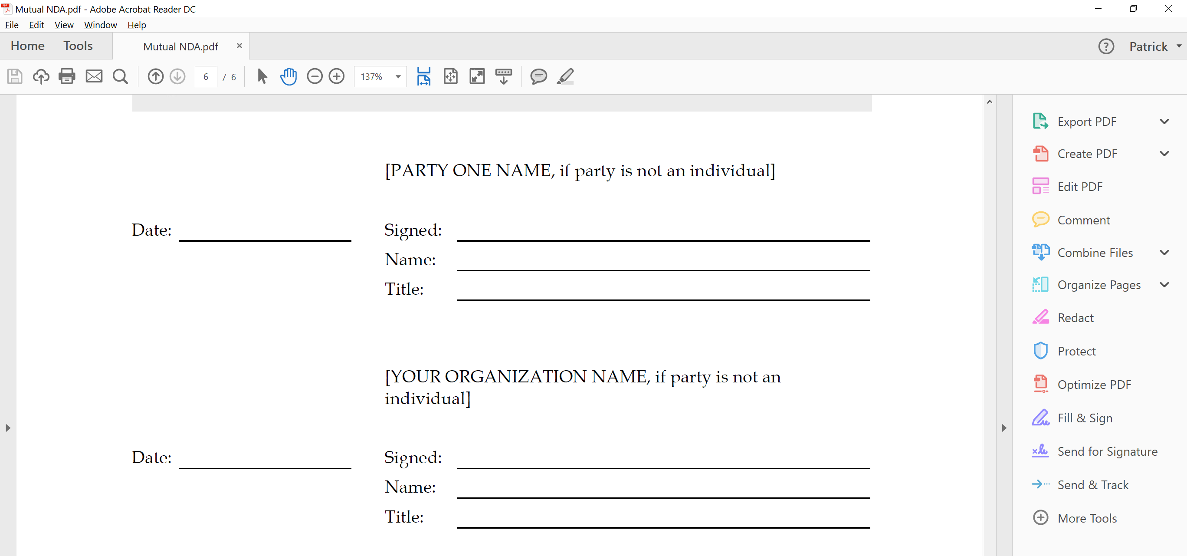Activate the Selection arrow tool

(262, 76)
